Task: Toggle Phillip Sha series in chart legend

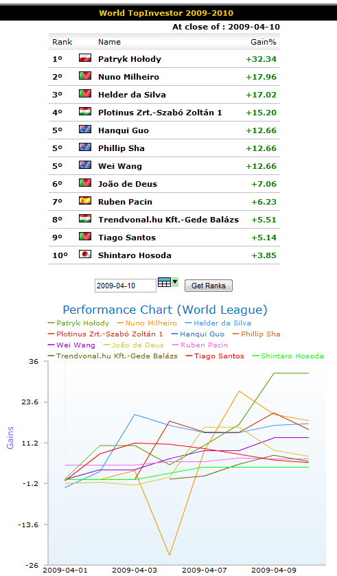Action: 256,334
